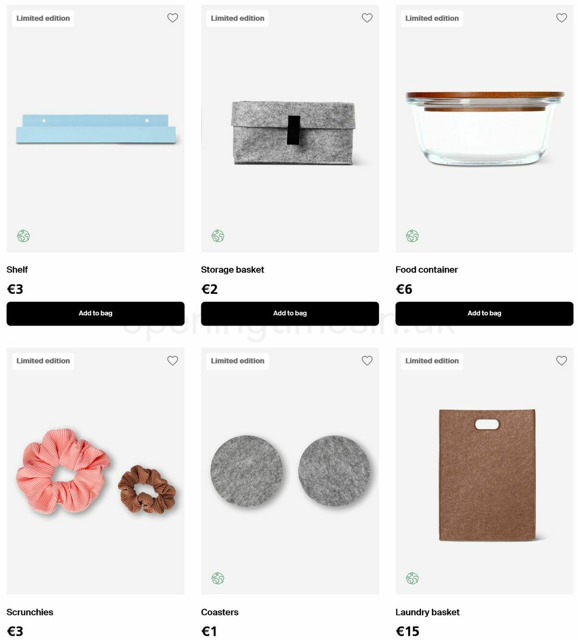The height and width of the screenshot is (640, 577).
Task: Save Food container using the heart icon
Action: pyautogui.click(x=562, y=18)
